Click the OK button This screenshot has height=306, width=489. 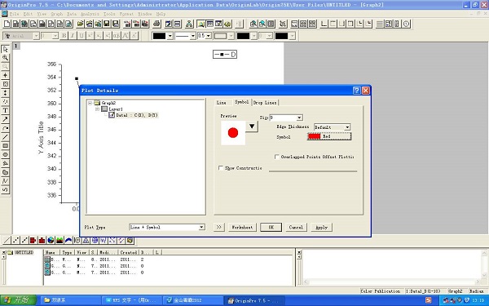point(271,227)
